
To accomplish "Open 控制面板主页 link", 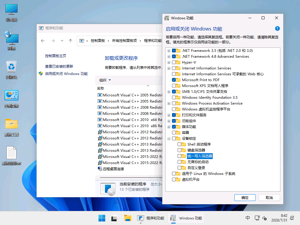I will [55, 56].
